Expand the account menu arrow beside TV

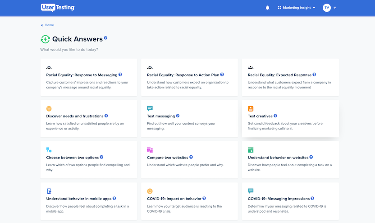coord(334,8)
